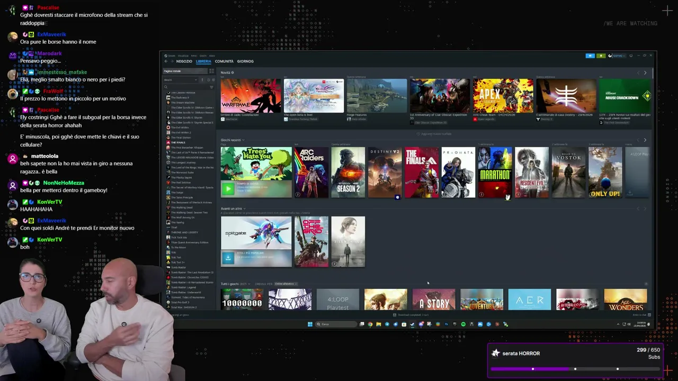Screen dimensions: 678x381
Task: Select Titan Quest Anniversary Edition in the list
Action: [190, 242]
